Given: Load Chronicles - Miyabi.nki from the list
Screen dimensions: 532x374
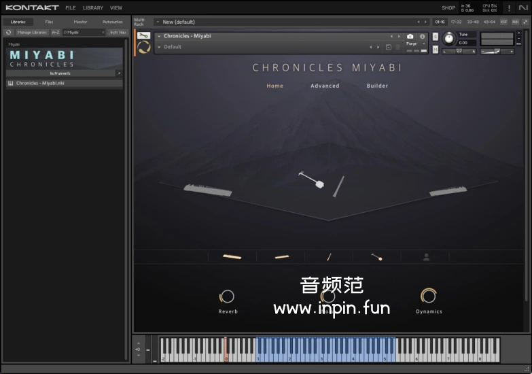Looking at the screenshot, I should click(65, 83).
